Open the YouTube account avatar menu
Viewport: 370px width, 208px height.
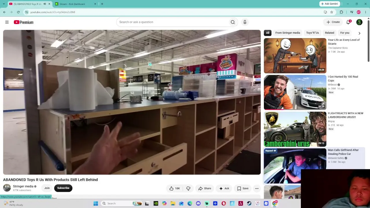[x=359, y=22]
